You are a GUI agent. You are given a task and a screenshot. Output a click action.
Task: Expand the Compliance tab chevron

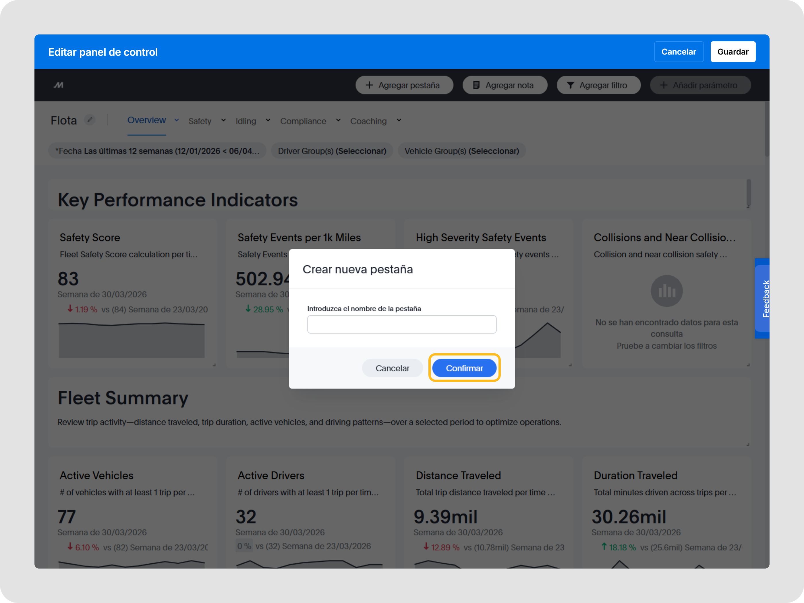point(338,120)
